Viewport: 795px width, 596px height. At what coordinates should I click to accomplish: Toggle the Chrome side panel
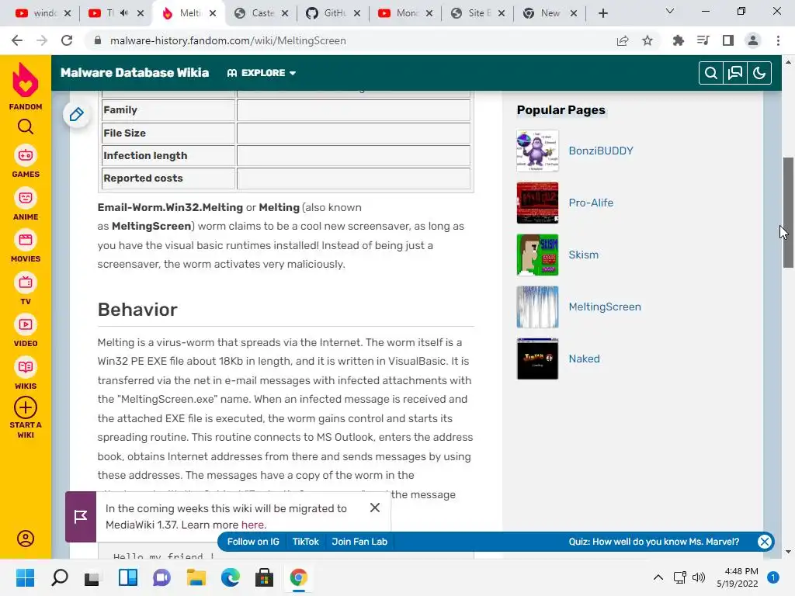pos(728,40)
